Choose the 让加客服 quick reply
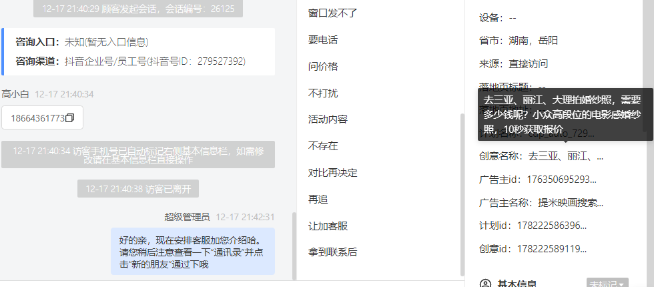This screenshot has width=654, height=287. (328, 226)
